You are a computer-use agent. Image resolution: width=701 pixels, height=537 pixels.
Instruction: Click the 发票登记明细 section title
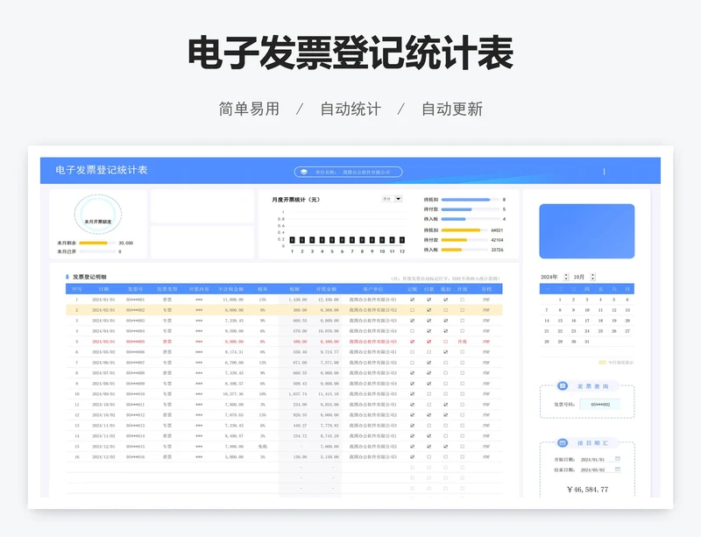(x=89, y=277)
